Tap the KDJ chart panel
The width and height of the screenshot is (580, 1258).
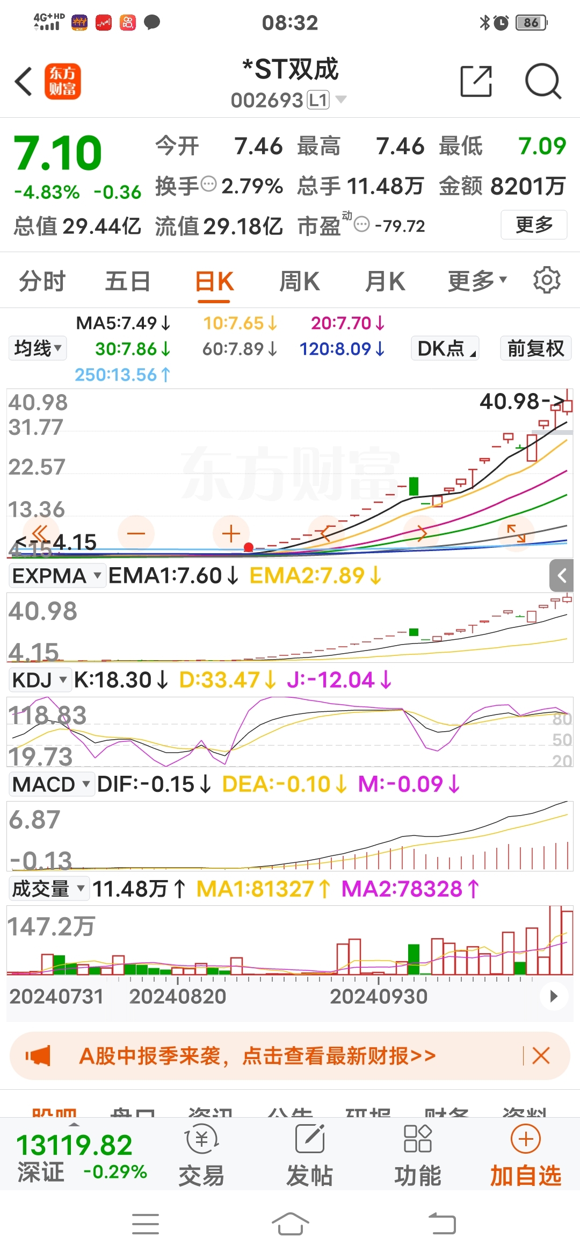290,732
